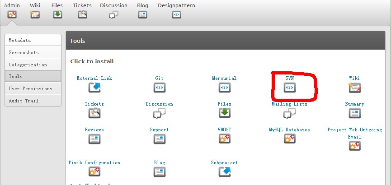Click the Discussion label in top navigation
This screenshot has height=185, width=391.
(x=114, y=5)
